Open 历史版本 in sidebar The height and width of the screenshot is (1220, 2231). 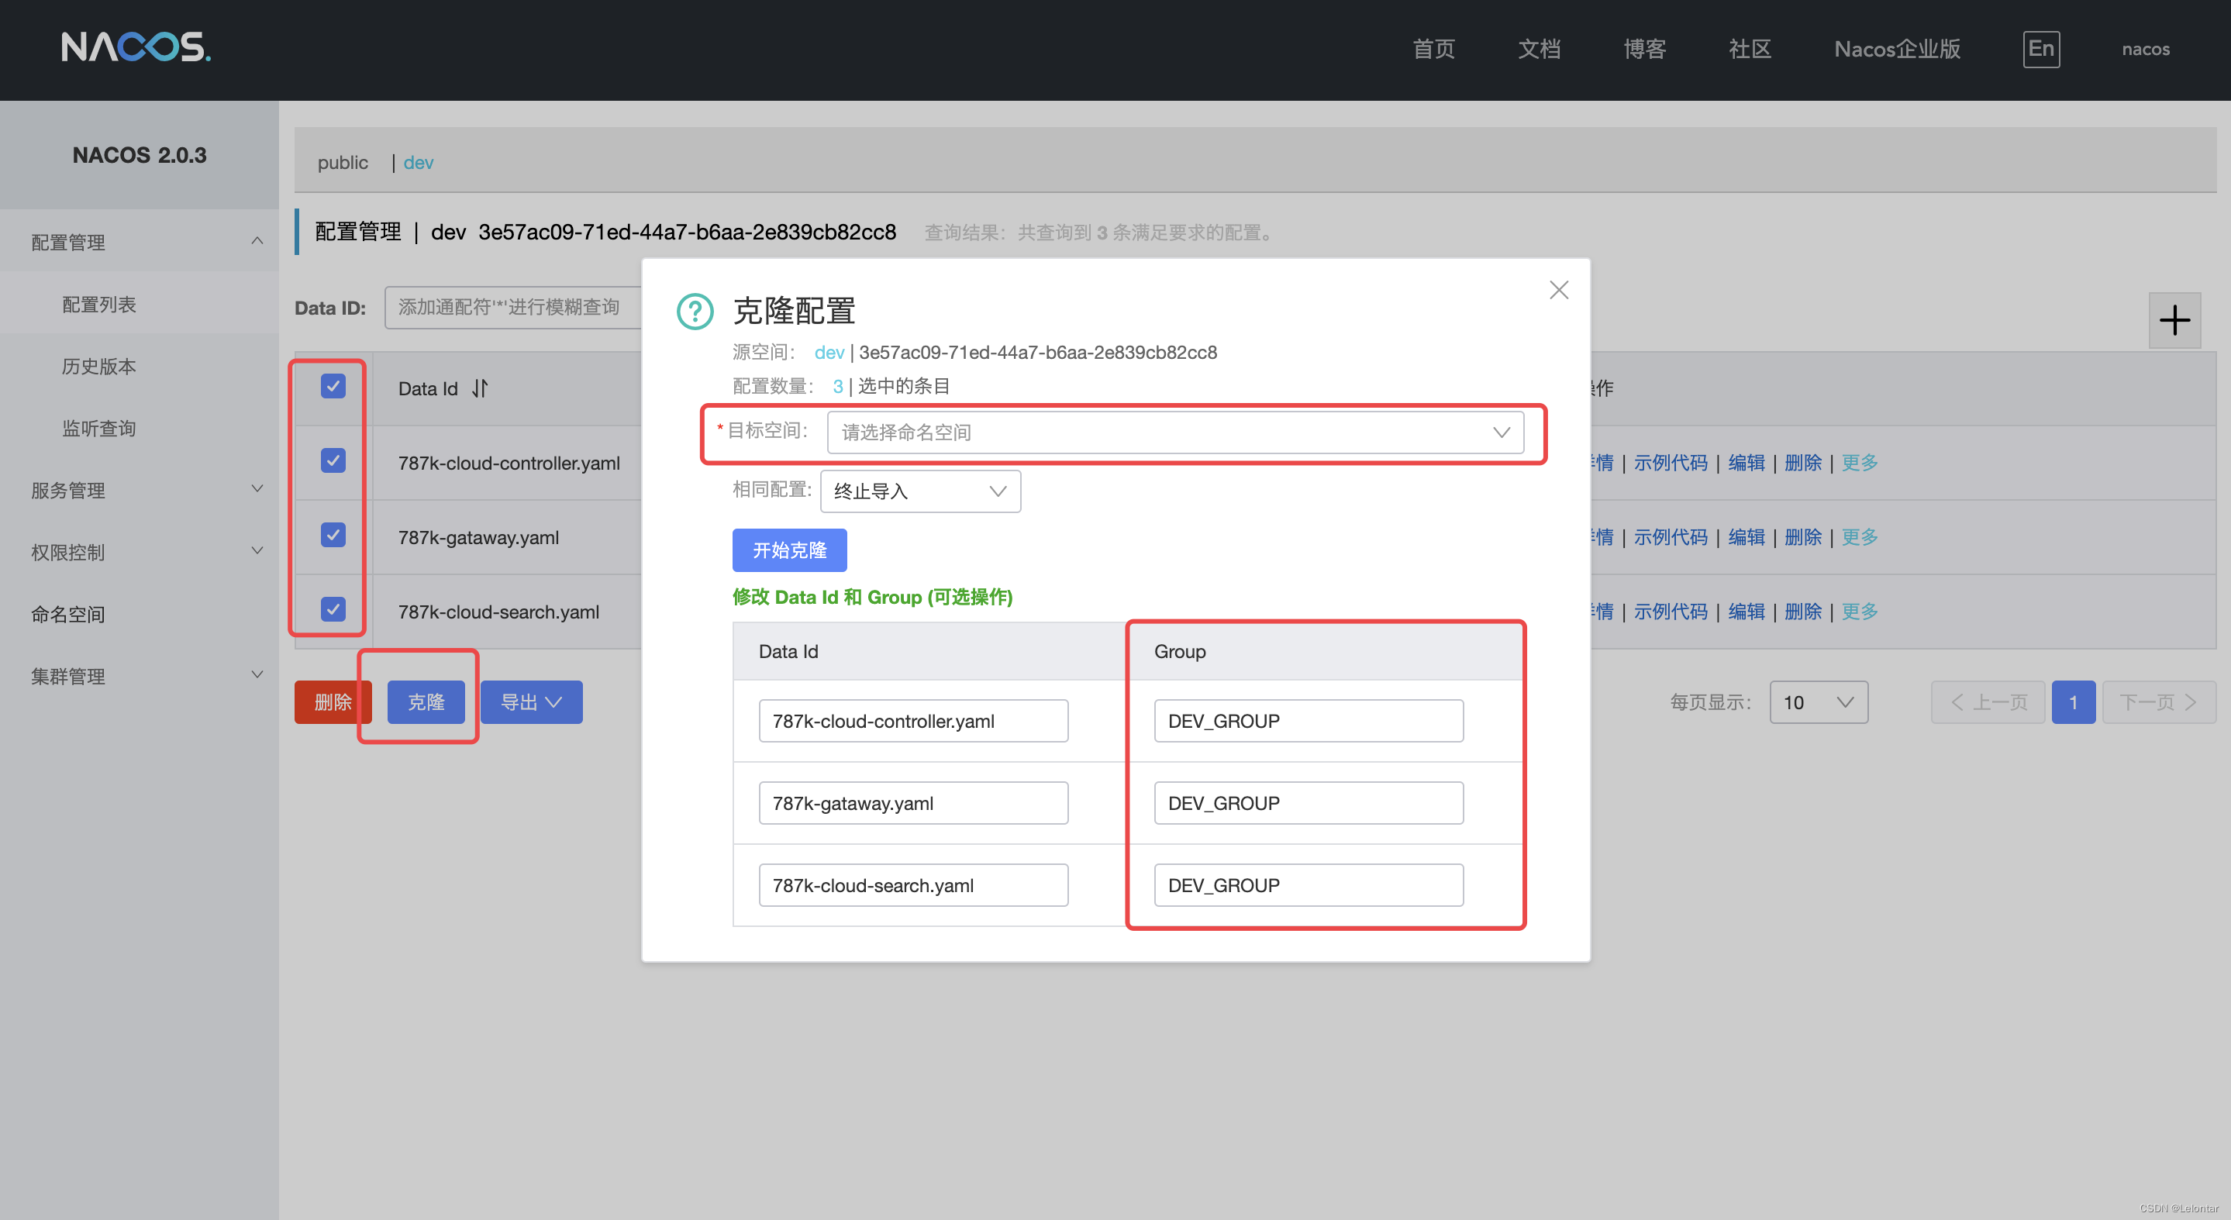[x=98, y=367]
